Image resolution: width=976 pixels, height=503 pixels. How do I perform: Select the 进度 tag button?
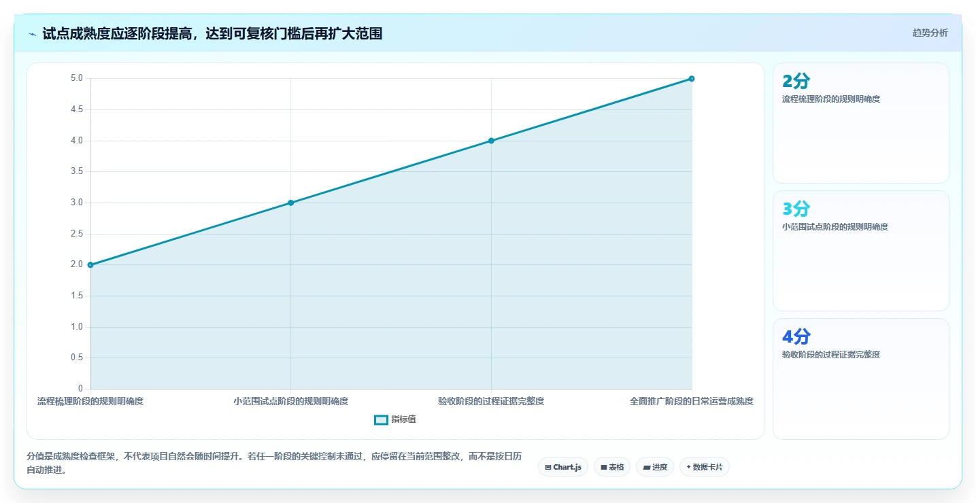(x=655, y=467)
